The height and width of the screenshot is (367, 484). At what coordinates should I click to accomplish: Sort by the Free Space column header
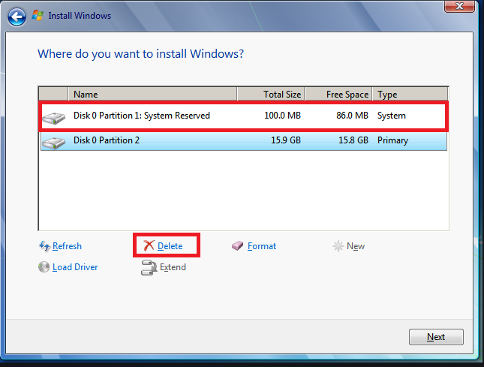338,94
